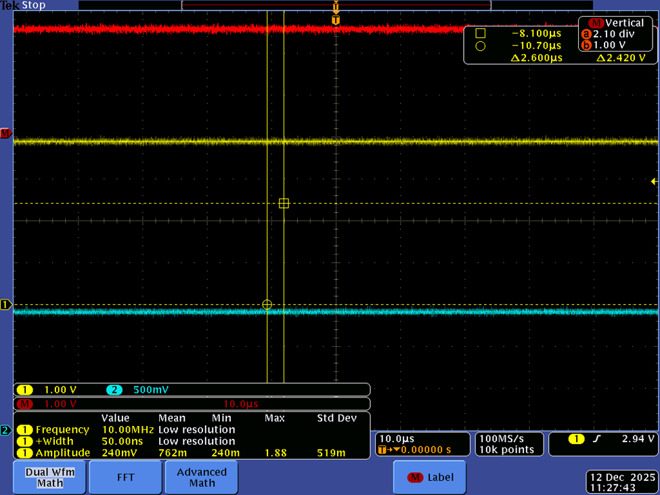The image size is (660, 495).
Task: Click the channel 1 badge beside +Width measurement
Action: (25, 441)
